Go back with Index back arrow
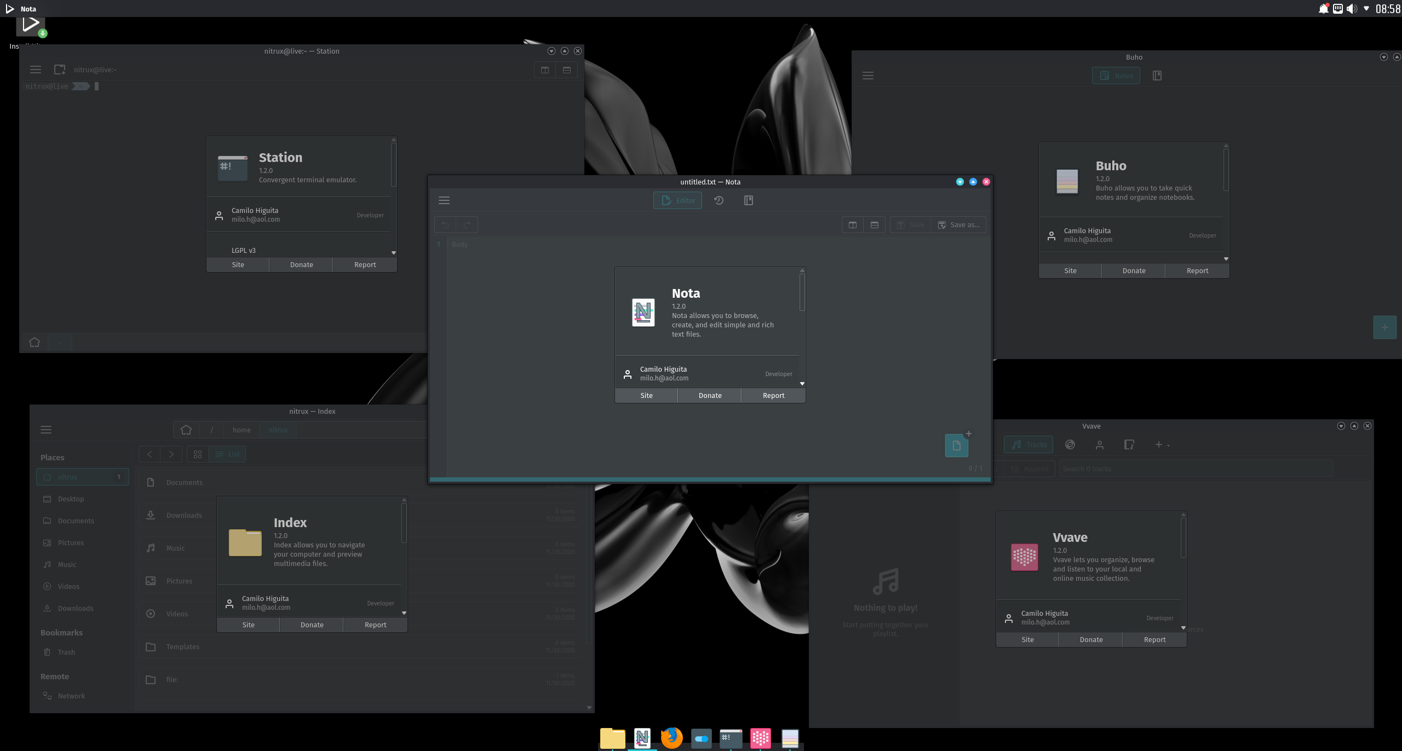The image size is (1402, 751). pos(150,454)
